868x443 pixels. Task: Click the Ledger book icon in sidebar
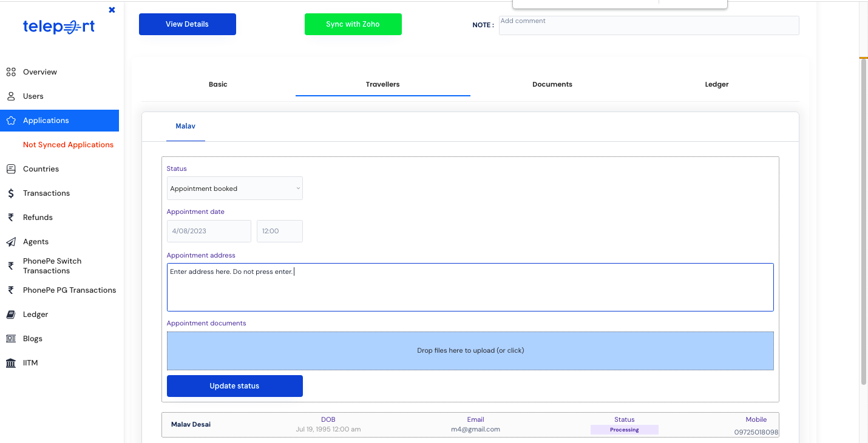[x=11, y=315]
